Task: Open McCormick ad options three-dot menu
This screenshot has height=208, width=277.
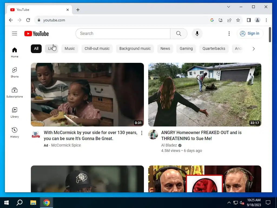Action: point(142,133)
